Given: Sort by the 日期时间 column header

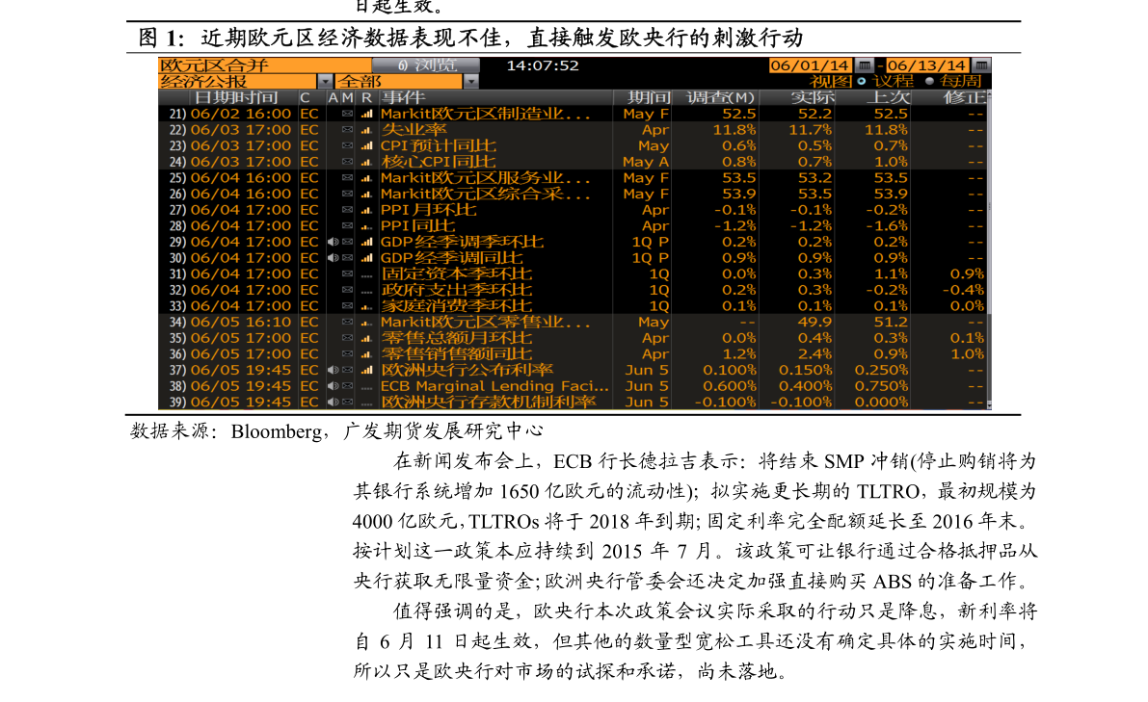Looking at the screenshot, I should point(235,98).
